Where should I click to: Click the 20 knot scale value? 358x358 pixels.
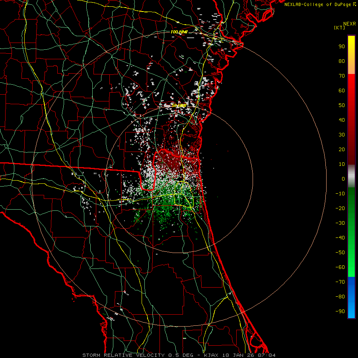[x=342, y=150]
